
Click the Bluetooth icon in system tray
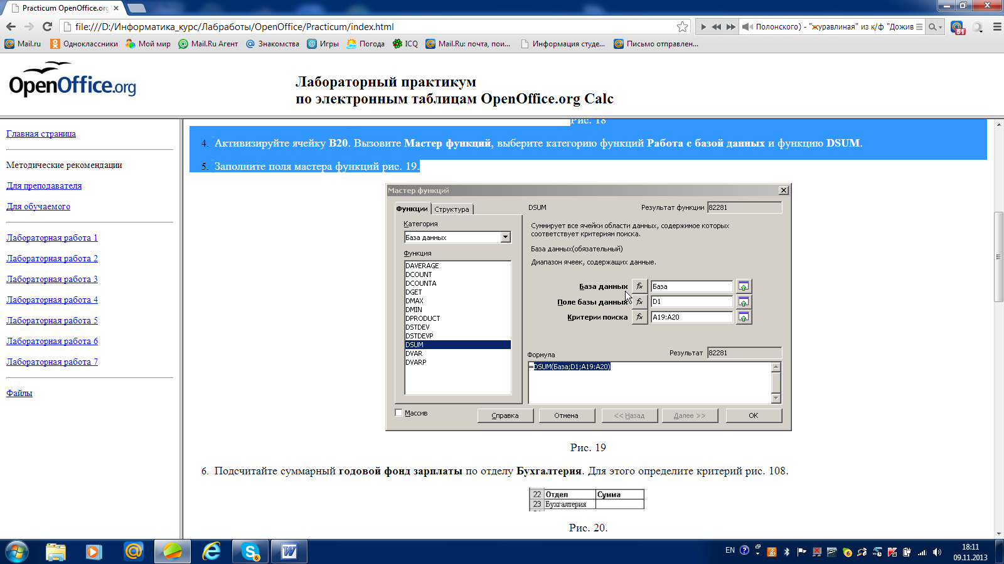click(787, 552)
